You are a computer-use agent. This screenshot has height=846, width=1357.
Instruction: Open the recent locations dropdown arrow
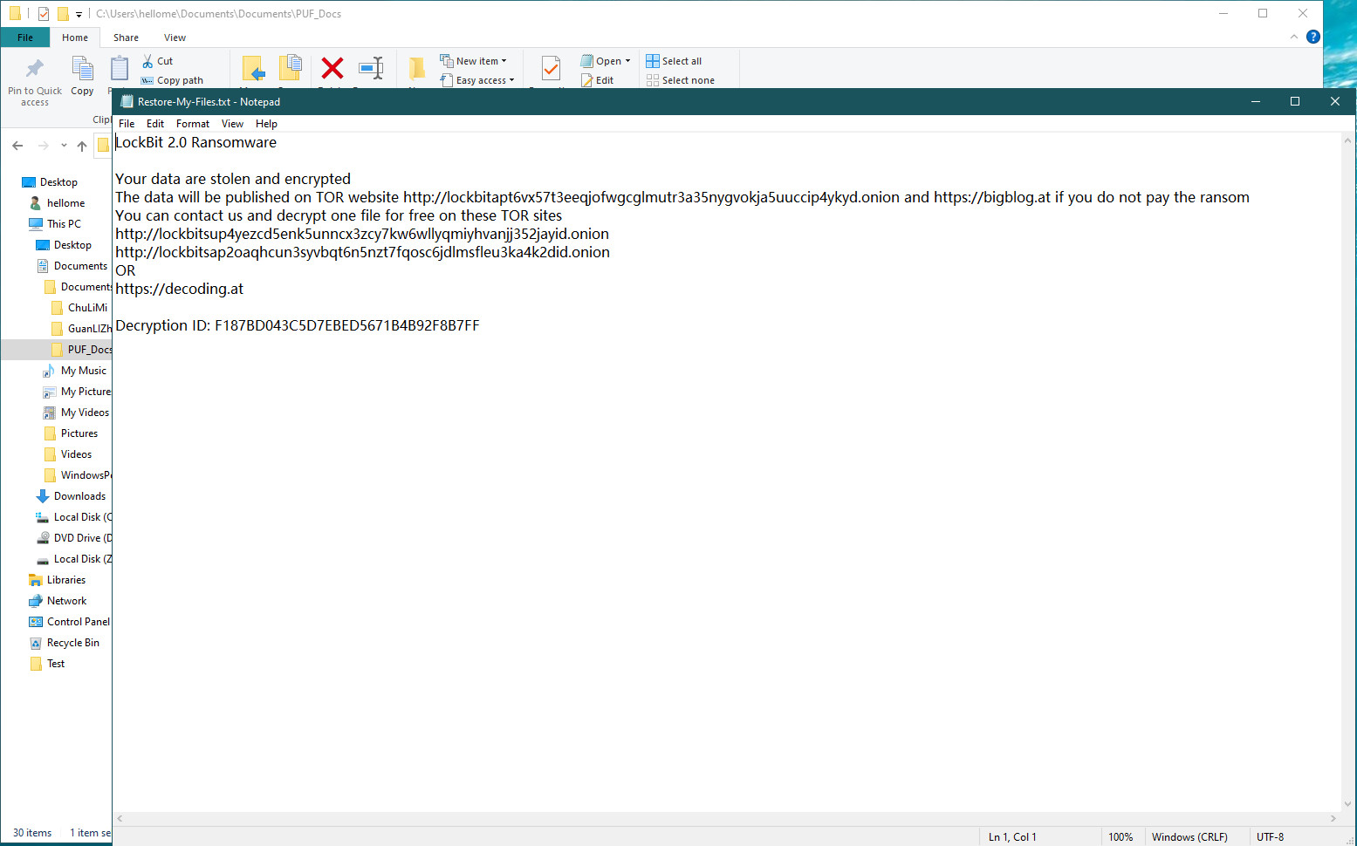click(64, 146)
